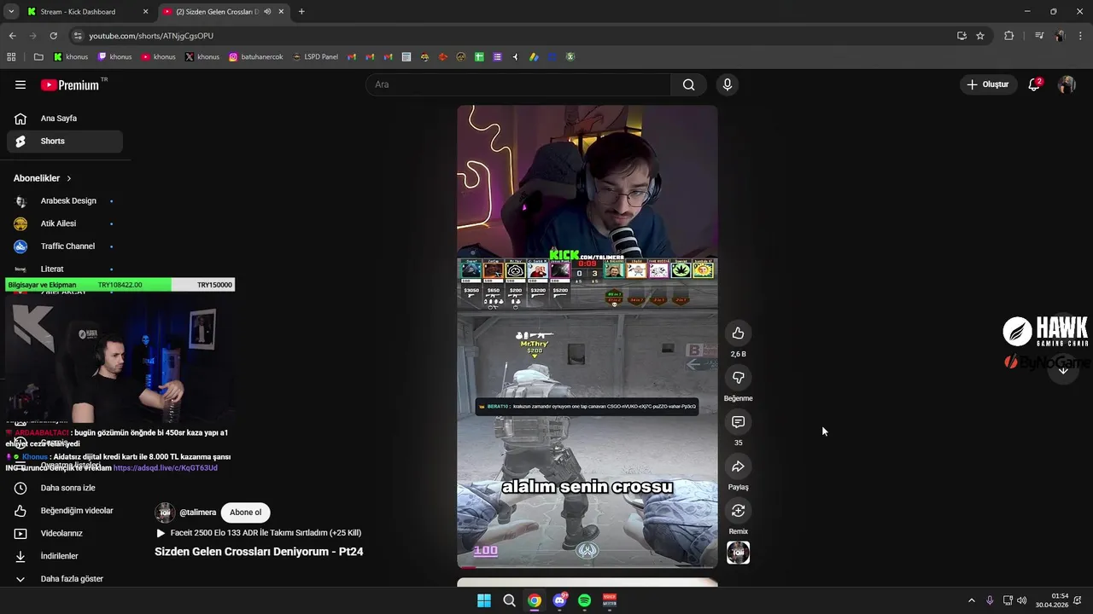Open İndirilenler
Viewport: 1093px width, 614px height.
click(65, 556)
